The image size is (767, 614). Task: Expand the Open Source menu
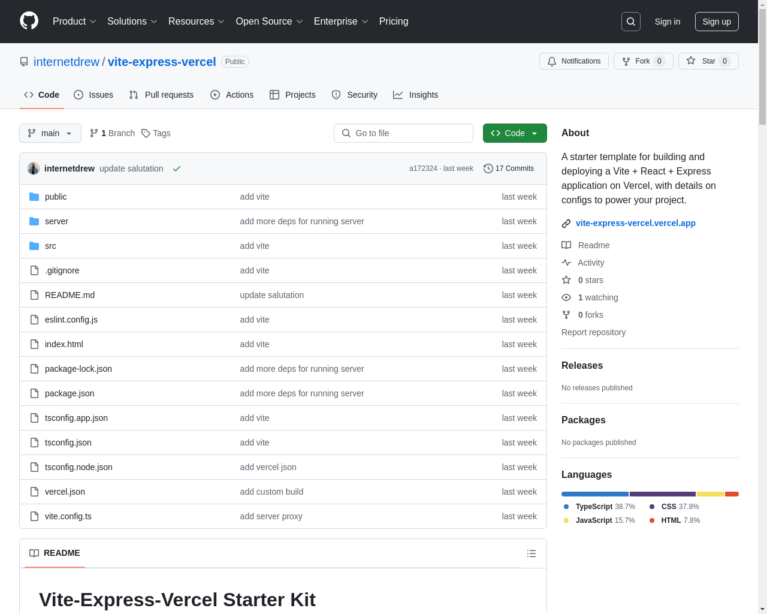click(270, 22)
